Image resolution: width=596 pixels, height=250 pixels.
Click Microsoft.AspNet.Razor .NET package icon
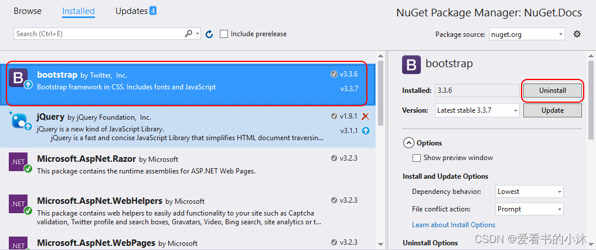coord(19,162)
